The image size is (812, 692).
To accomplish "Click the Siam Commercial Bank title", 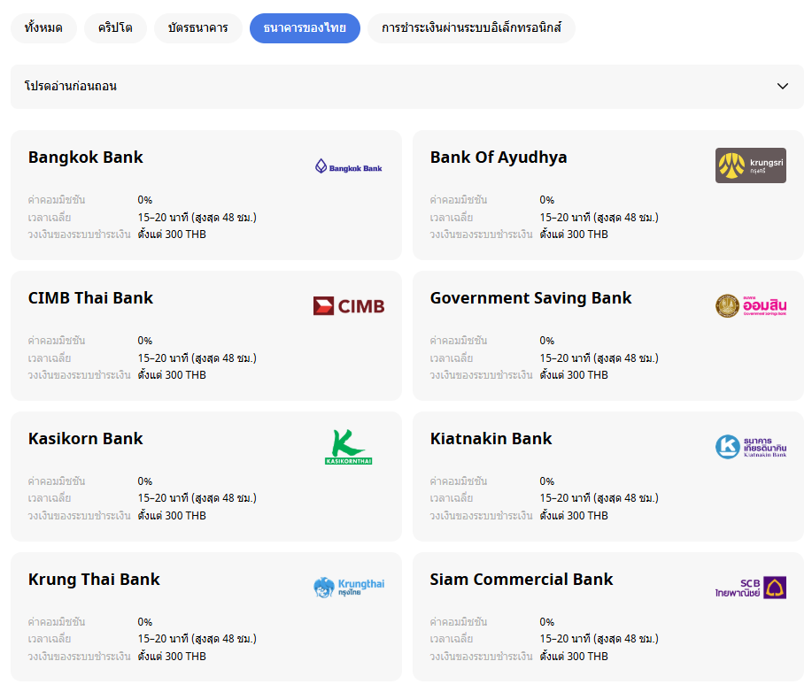I will 522,580.
